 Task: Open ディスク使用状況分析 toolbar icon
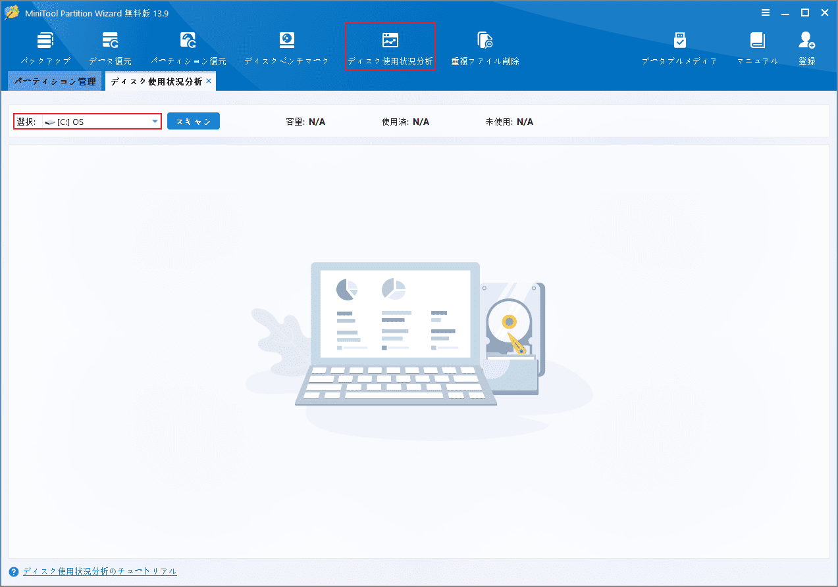click(x=390, y=41)
